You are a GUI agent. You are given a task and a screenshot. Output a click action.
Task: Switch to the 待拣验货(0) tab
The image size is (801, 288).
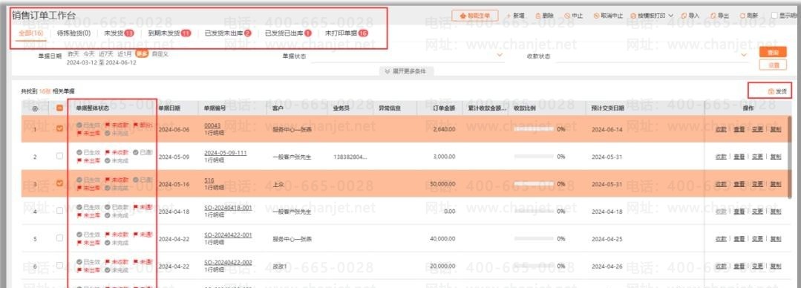(x=74, y=33)
